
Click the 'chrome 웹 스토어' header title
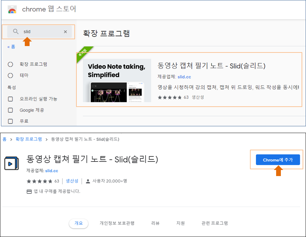[49, 9]
